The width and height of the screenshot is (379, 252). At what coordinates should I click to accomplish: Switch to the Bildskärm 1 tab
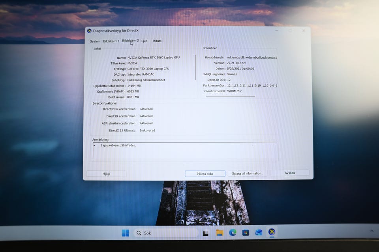(111, 41)
